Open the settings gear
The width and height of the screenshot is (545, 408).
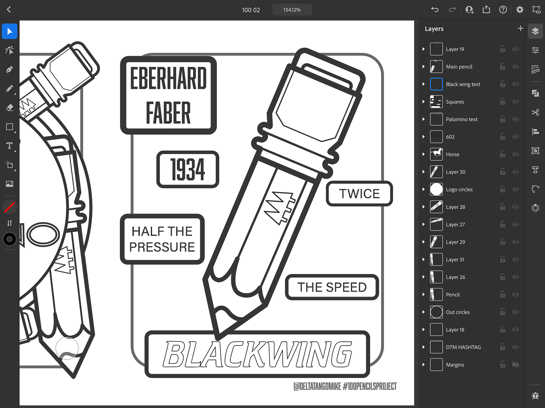(520, 10)
